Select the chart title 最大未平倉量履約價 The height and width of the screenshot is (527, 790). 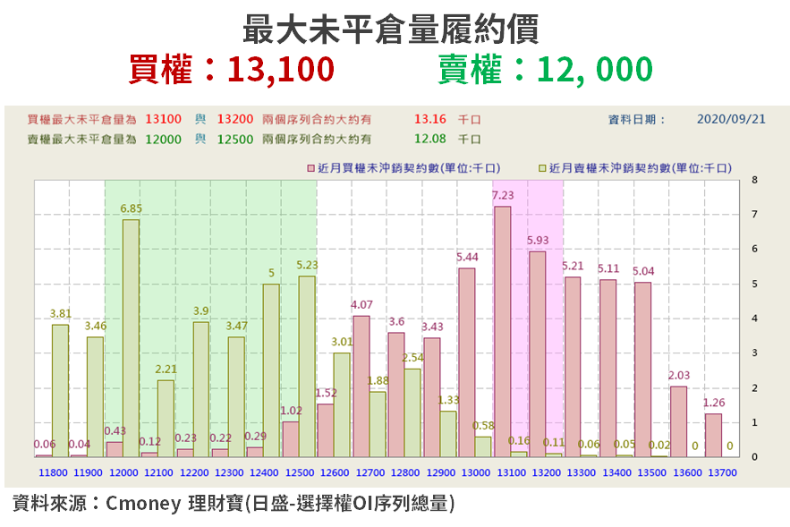pos(391,29)
